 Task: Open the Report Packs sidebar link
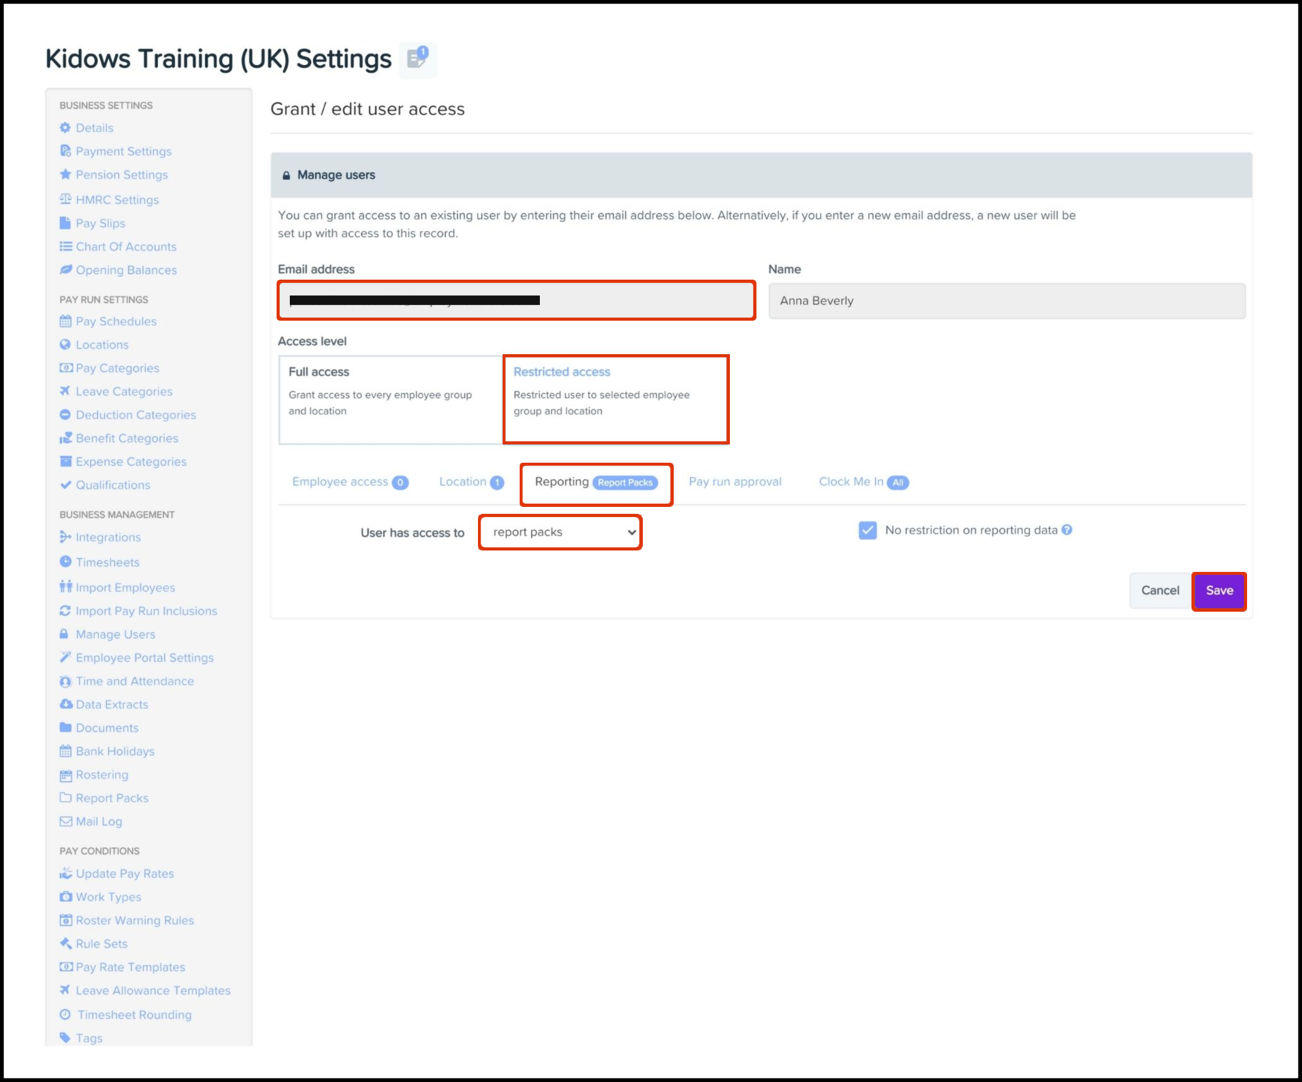(112, 798)
